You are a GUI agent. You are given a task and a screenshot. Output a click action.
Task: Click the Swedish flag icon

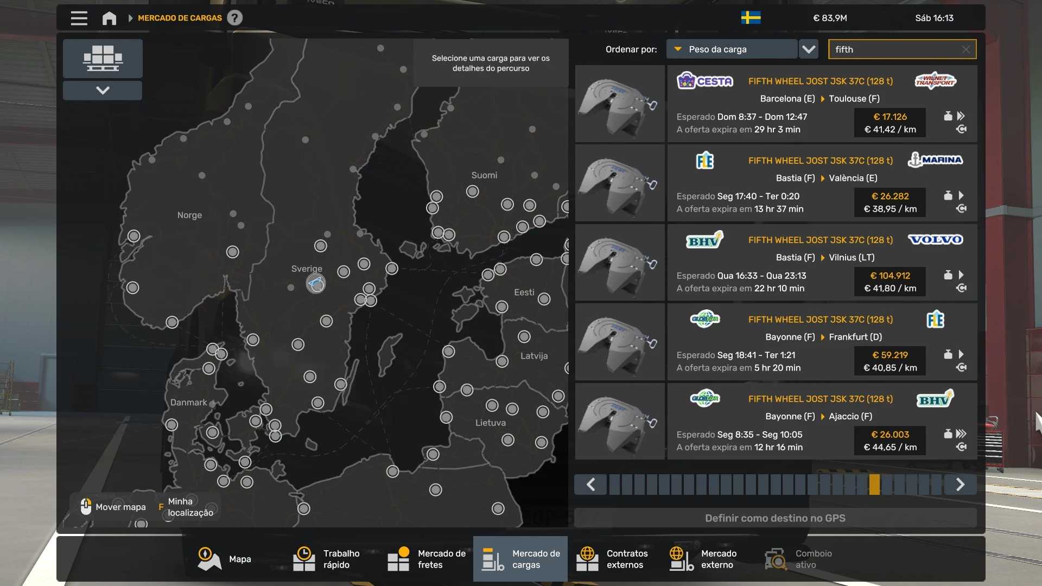pyautogui.click(x=751, y=18)
